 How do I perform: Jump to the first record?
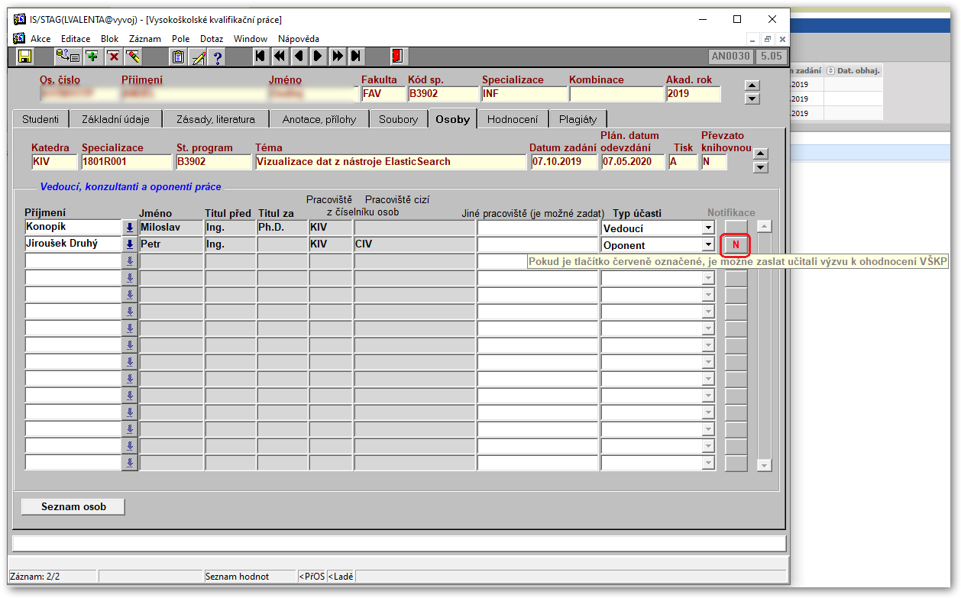click(260, 56)
